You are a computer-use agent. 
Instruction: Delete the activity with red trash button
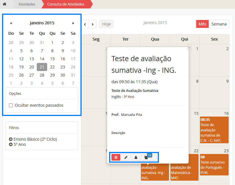[x=116, y=157]
